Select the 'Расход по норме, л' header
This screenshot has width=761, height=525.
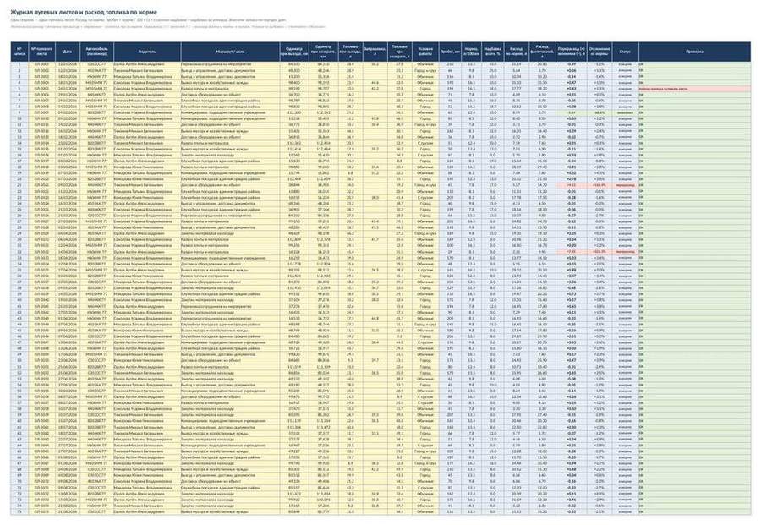coord(517,52)
